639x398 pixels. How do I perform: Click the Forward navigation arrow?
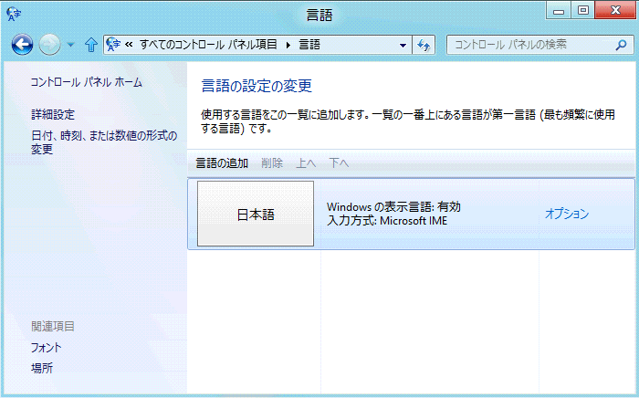(x=49, y=45)
